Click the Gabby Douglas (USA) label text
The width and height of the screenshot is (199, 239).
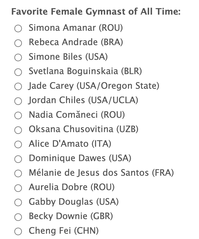74,202
